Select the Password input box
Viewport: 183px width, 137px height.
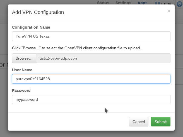pos(91,99)
